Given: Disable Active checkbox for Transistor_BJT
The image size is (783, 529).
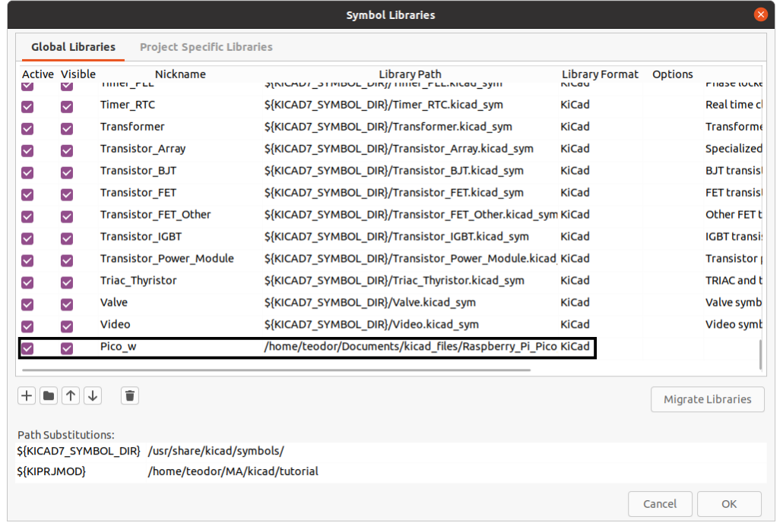Looking at the screenshot, I should point(27,172).
